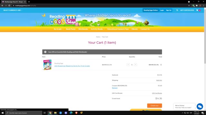
Task: Increase quantity with plus button
Action: [136, 65]
